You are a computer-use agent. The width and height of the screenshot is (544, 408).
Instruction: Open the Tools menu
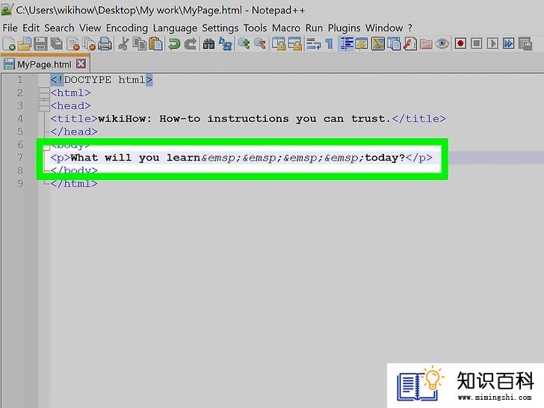coord(255,28)
